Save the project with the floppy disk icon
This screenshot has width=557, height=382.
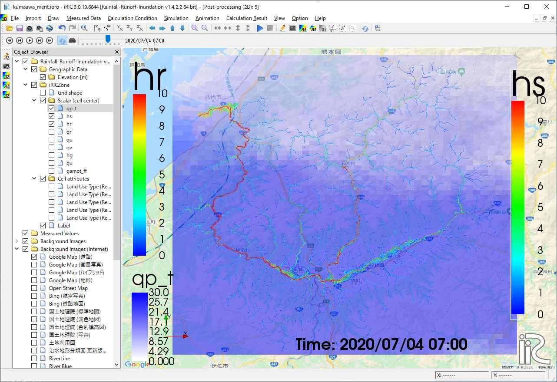[x=19, y=28]
